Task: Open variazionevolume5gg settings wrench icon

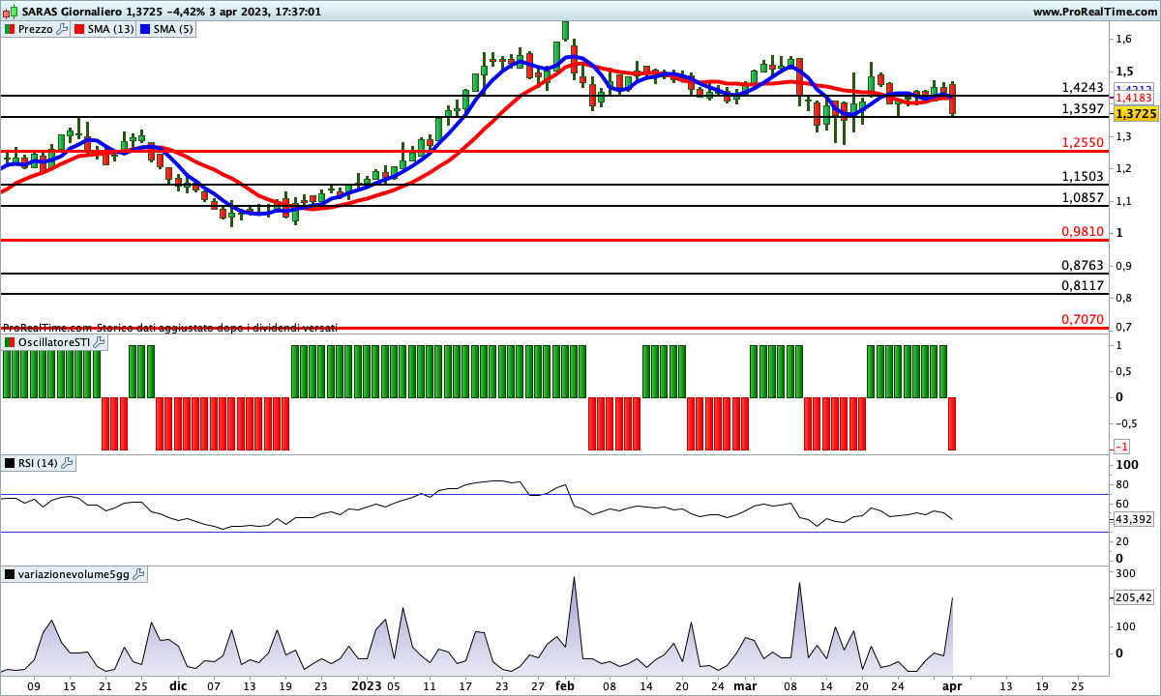Action: click(137, 574)
